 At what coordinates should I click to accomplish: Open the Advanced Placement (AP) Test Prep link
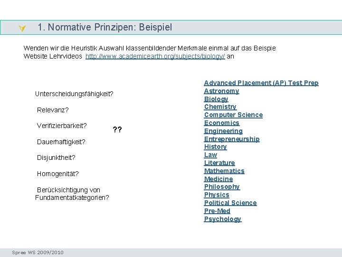pos(261,83)
